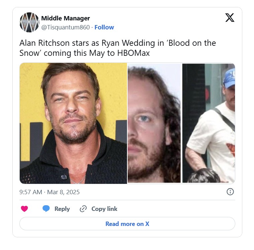This screenshot has height=250, width=254.
Task: Like the tweet with the heart icon
Action: click(x=24, y=209)
